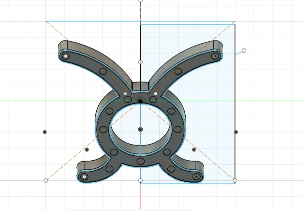Click small white hole left of the ring's notch
Screen dimensions: 303x211
click(x=125, y=94)
